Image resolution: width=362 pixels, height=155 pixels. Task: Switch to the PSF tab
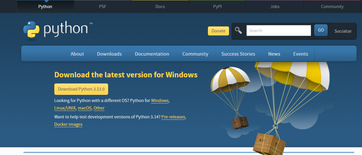(x=103, y=6)
